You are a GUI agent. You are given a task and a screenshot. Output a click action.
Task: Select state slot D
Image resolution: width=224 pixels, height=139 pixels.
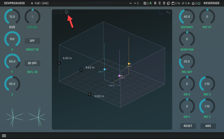click(x=164, y=3)
